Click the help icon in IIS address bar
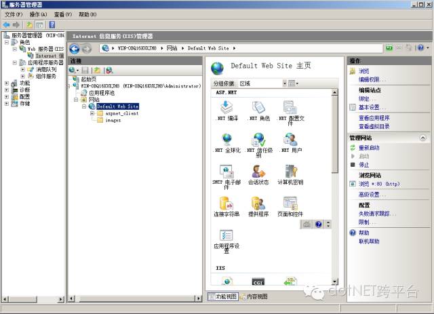This screenshot has height=314, width=434. (x=420, y=48)
